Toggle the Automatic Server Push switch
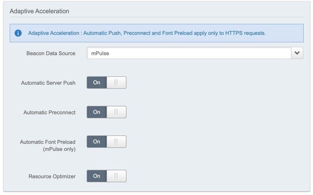This screenshot has height=195, width=313. [107, 83]
